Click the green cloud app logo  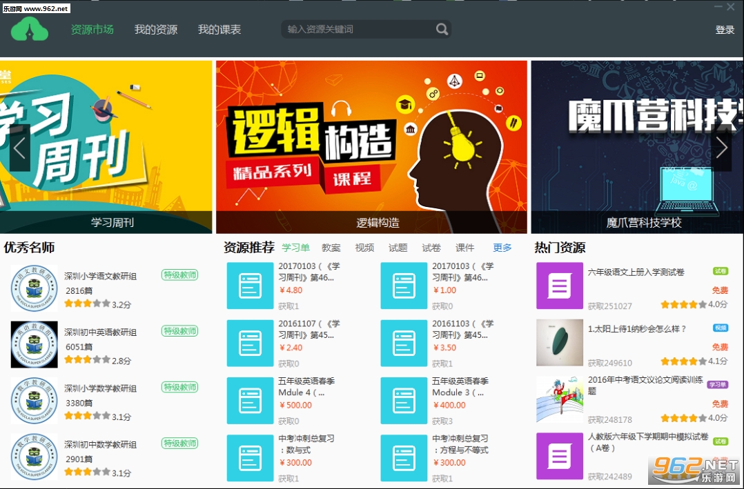click(30, 30)
